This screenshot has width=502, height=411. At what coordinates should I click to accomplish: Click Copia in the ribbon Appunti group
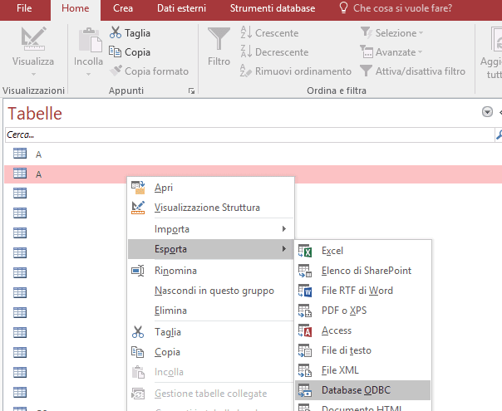130,51
